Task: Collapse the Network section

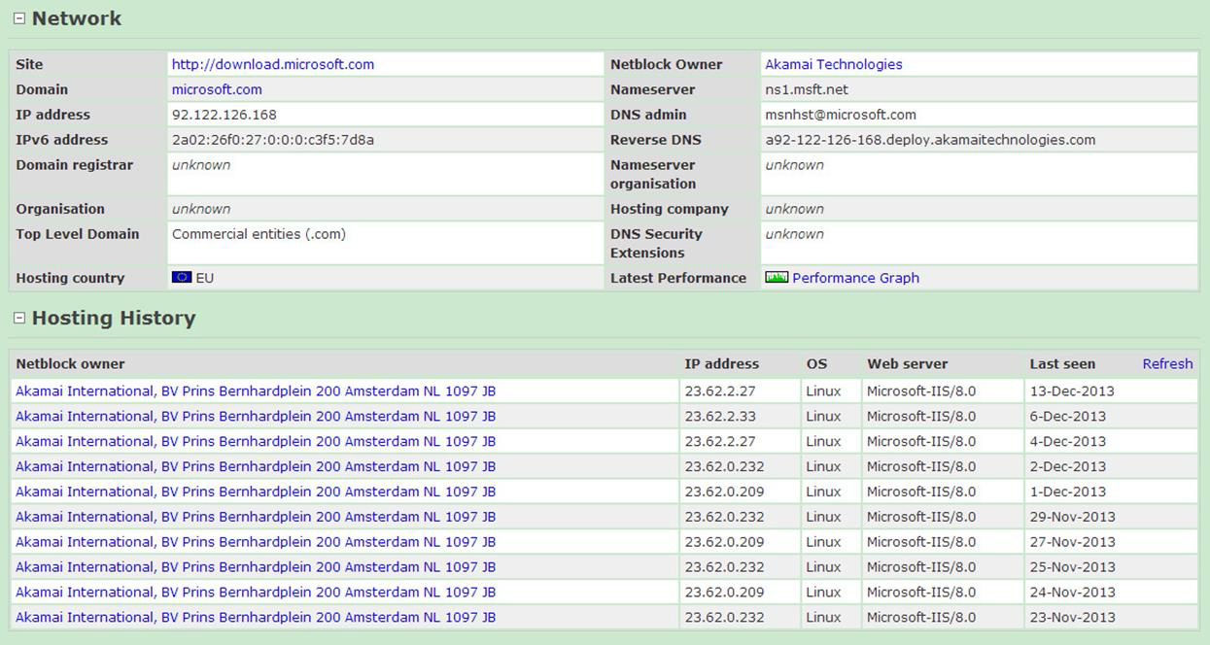Action: pyautogui.click(x=18, y=18)
